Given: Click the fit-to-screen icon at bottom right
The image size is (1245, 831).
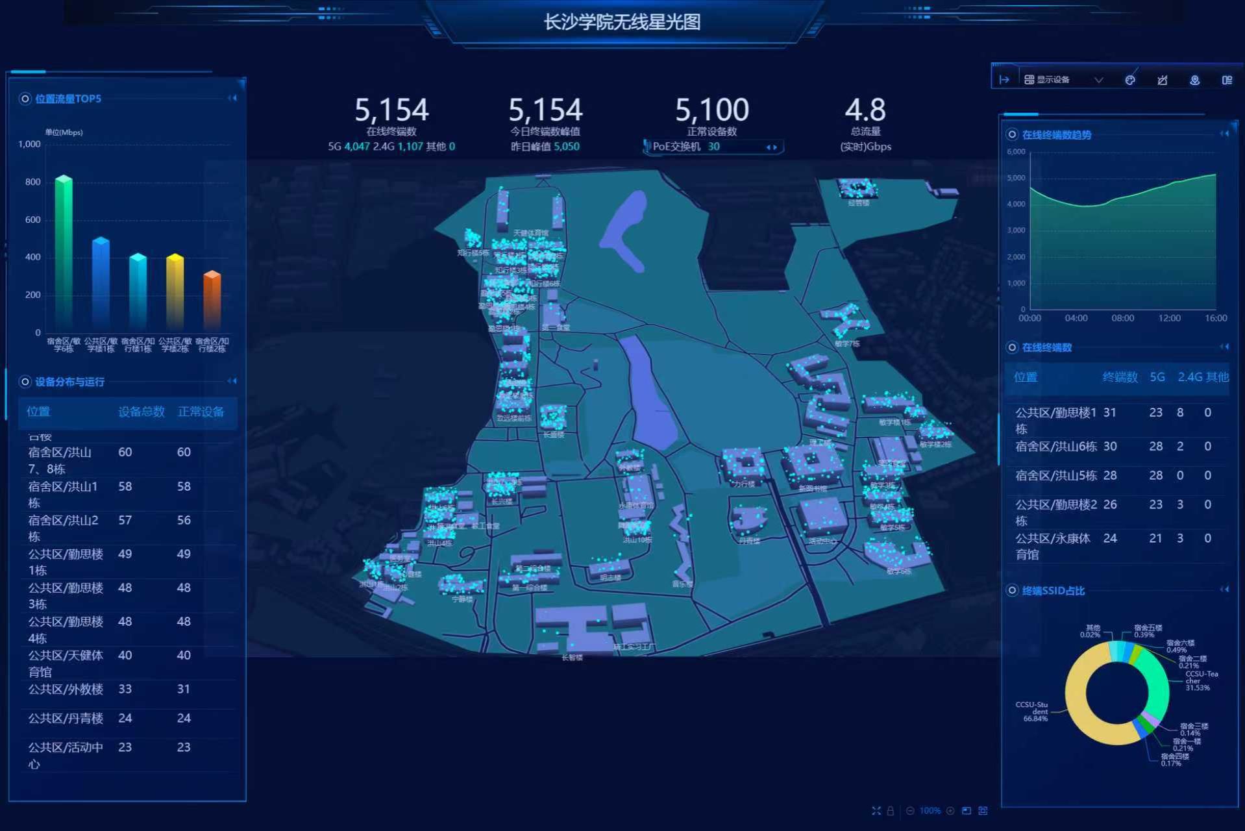Looking at the screenshot, I should click(x=983, y=811).
